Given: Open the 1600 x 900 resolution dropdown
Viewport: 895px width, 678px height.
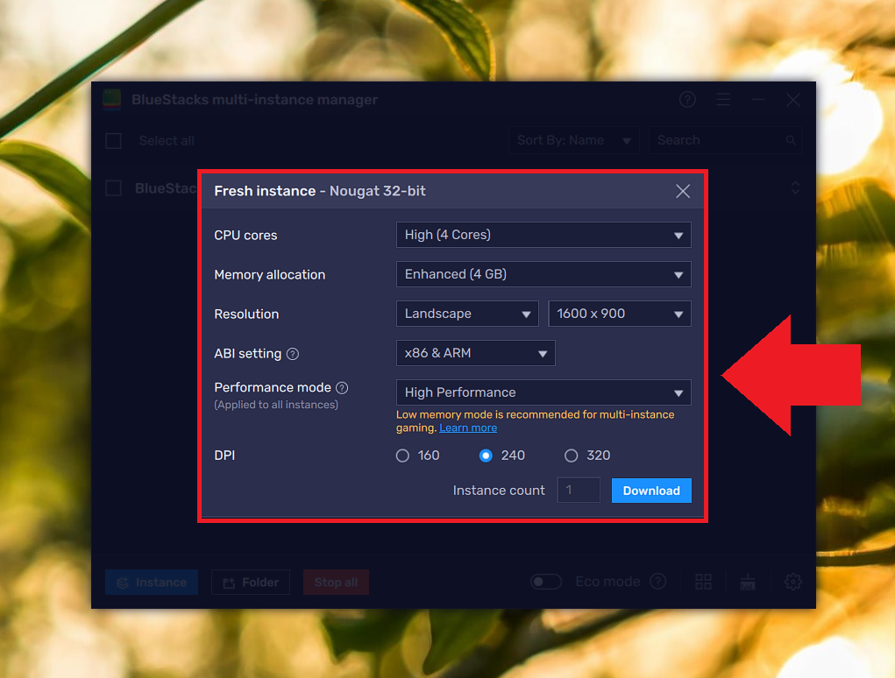Looking at the screenshot, I should pyautogui.click(x=619, y=314).
